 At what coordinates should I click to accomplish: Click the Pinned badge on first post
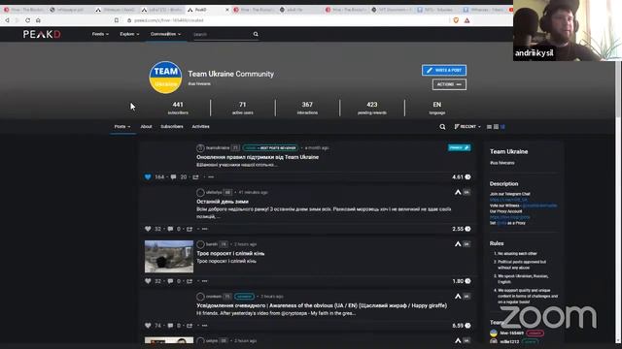(x=459, y=147)
